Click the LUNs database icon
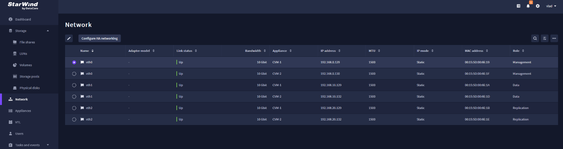 click(x=15, y=53)
